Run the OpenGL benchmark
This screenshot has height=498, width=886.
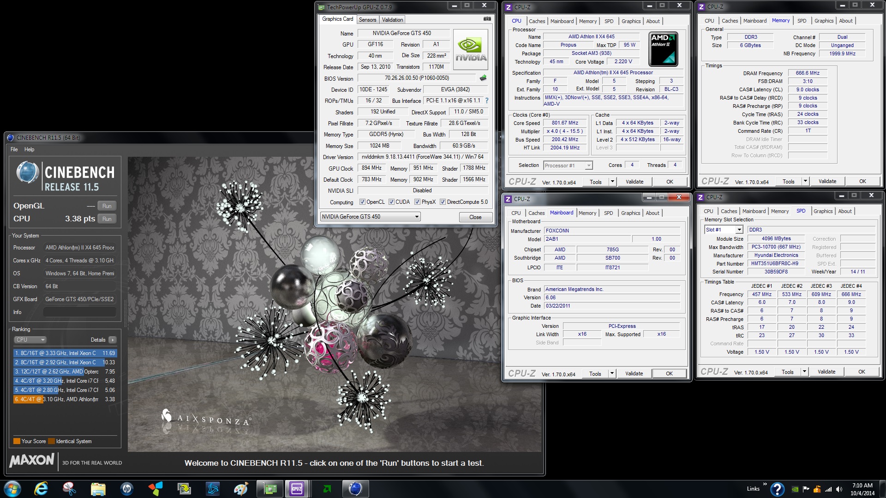107,206
